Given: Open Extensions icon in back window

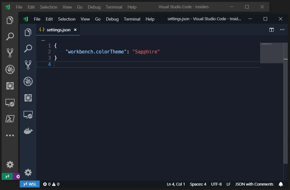Looking at the screenshot, I should [10, 86].
